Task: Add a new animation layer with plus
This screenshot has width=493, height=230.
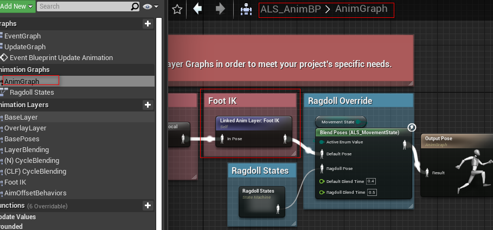Action: [x=148, y=104]
